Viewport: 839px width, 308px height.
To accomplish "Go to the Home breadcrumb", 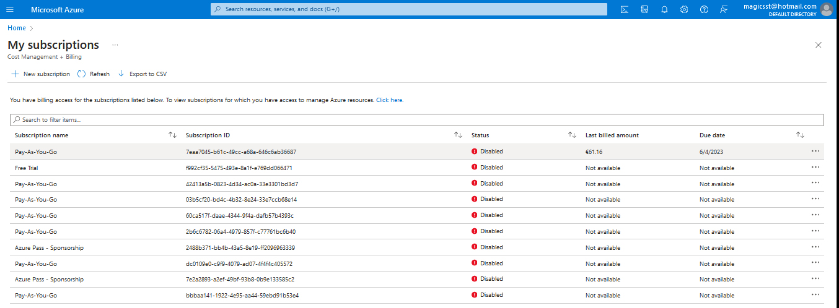I will point(17,28).
